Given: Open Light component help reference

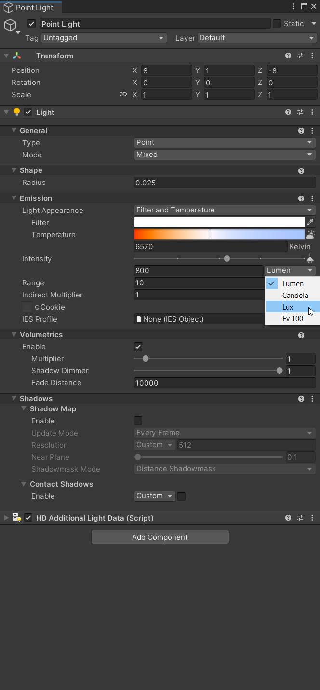Looking at the screenshot, I should [288, 112].
